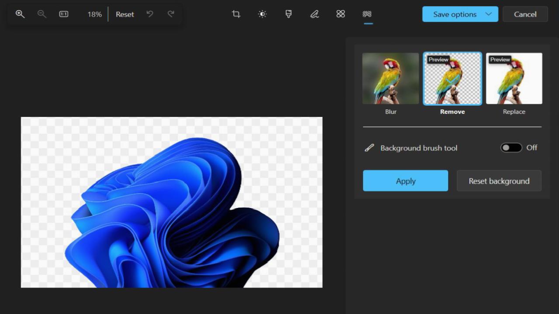Turn on the Background brush tool toggle
This screenshot has height=314, width=559.
click(511, 148)
